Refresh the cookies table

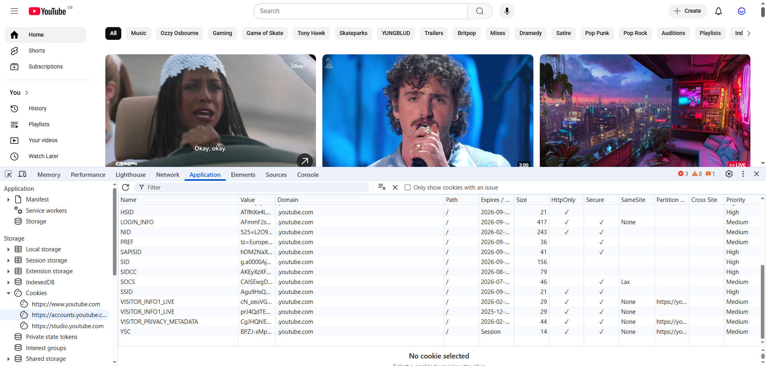126,187
